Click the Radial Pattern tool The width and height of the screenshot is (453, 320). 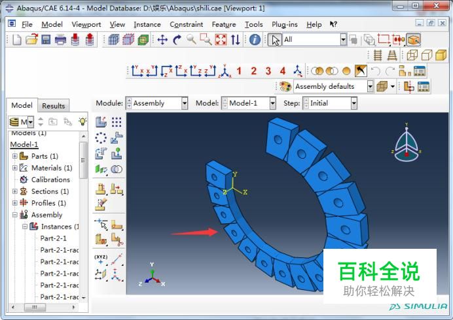[101, 138]
